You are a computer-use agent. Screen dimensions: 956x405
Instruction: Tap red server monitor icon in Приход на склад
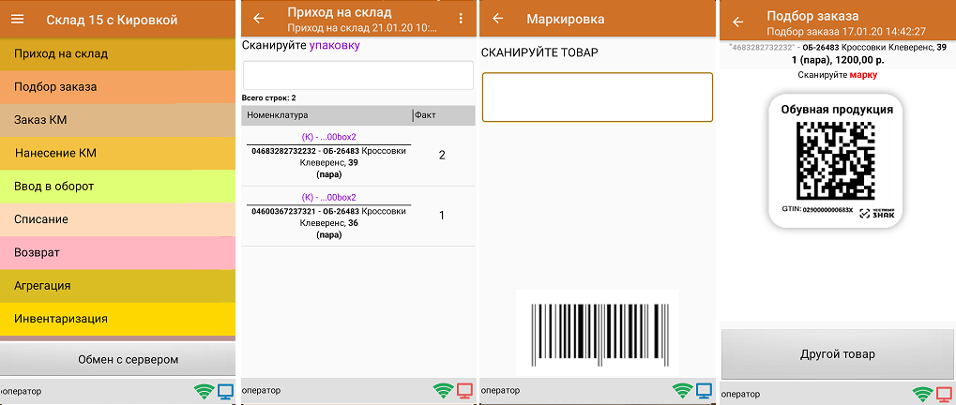click(464, 390)
